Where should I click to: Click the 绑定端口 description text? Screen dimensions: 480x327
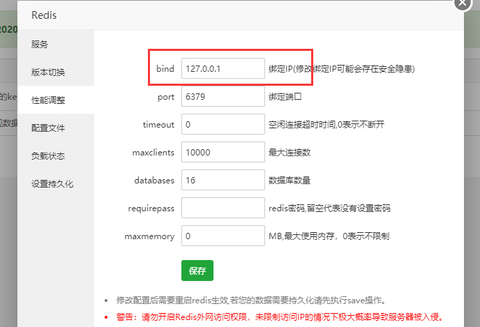pyautogui.click(x=285, y=97)
